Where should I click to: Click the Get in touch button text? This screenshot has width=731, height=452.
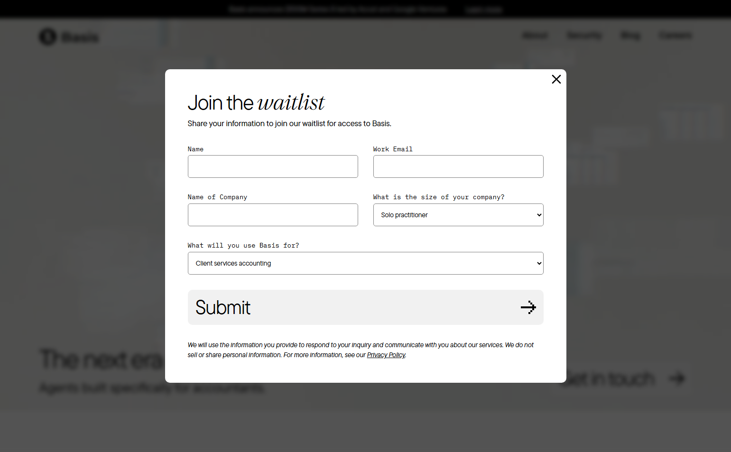[609, 378]
